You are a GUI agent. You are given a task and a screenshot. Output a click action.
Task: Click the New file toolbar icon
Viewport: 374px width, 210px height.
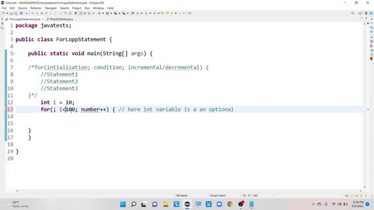coord(4,13)
